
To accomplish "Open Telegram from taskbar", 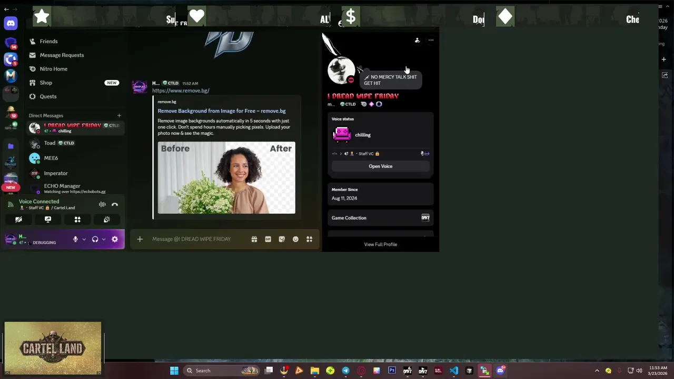I will coord(345,371).
